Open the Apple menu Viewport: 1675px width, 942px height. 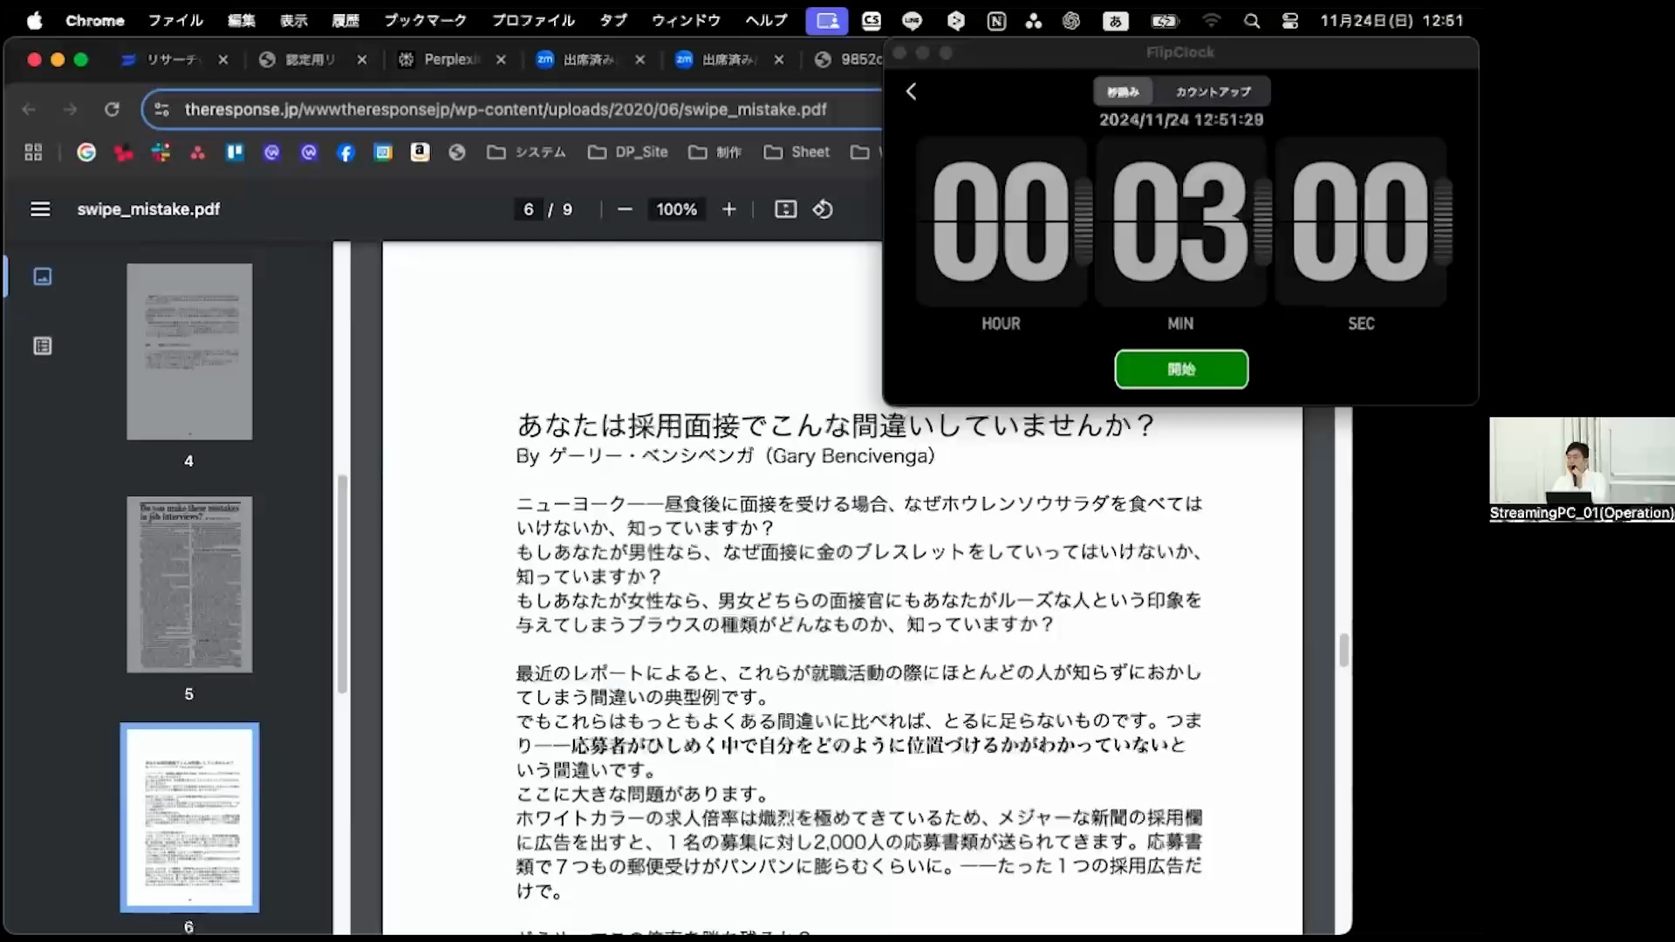pyautogui.click(x=34, y=20)
